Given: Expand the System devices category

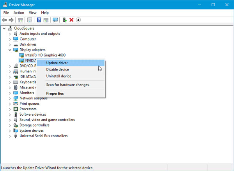Looking at the screenshot, I should tap(10, 131).
